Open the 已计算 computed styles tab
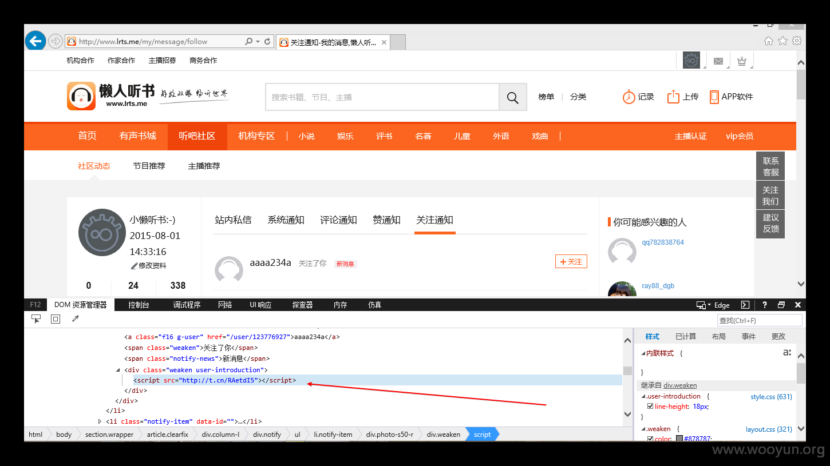The width and height of the screenshot is (830, 466). (x=686, y=336)
